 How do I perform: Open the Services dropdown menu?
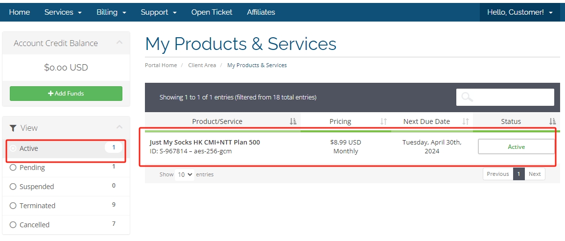tap(63, 12)
